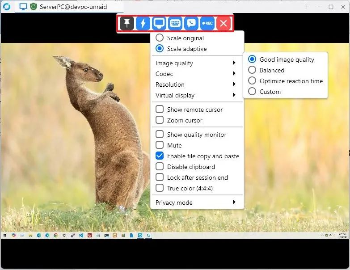Select Scale original radio option
This screenshot has height=270, width=350.
180,38
